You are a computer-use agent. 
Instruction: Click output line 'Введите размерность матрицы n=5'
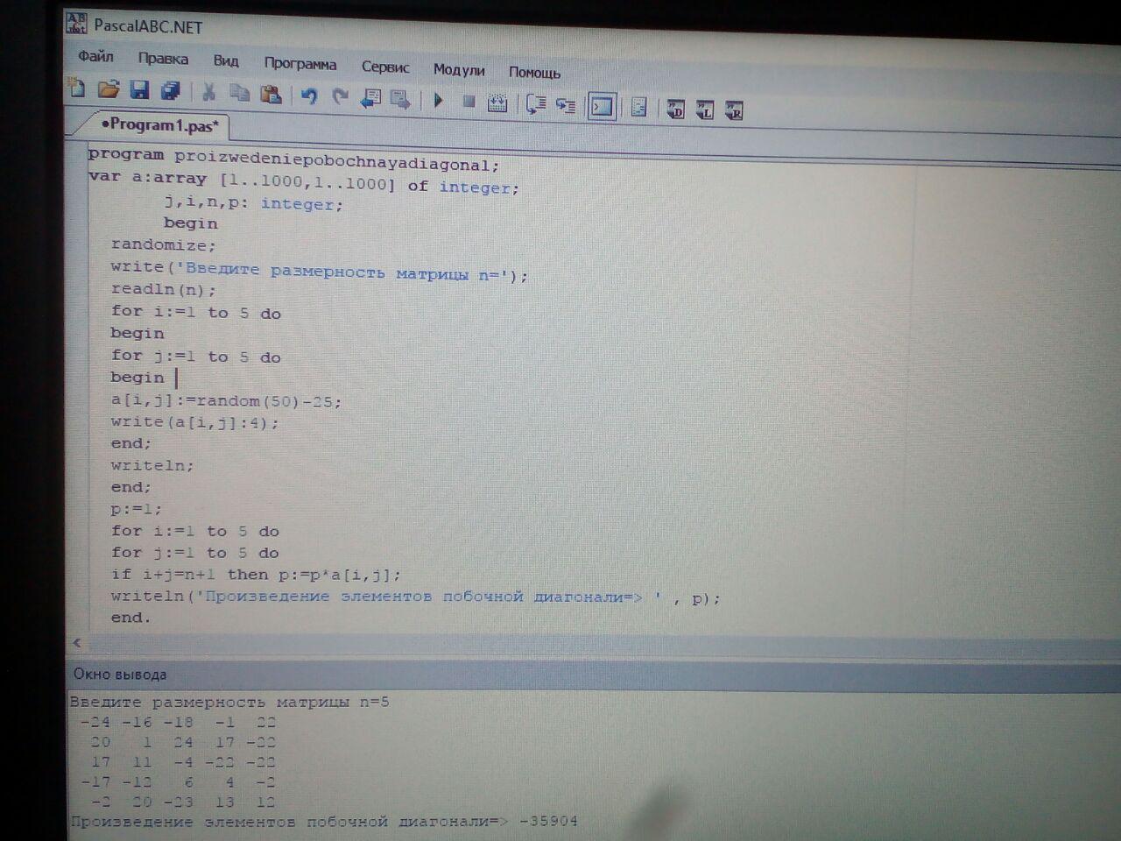pos(229,702)
